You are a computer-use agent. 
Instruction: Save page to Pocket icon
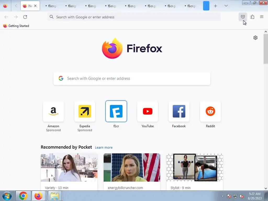point(243,17)
